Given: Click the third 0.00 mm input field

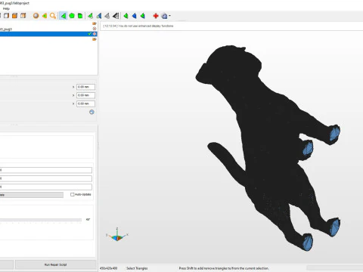Looking at the screenshot, I should pyautogui.click(x=85, y=104).
